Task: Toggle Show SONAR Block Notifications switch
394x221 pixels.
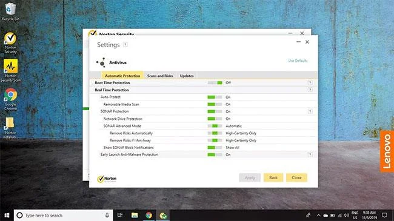Action: [215, 147]
